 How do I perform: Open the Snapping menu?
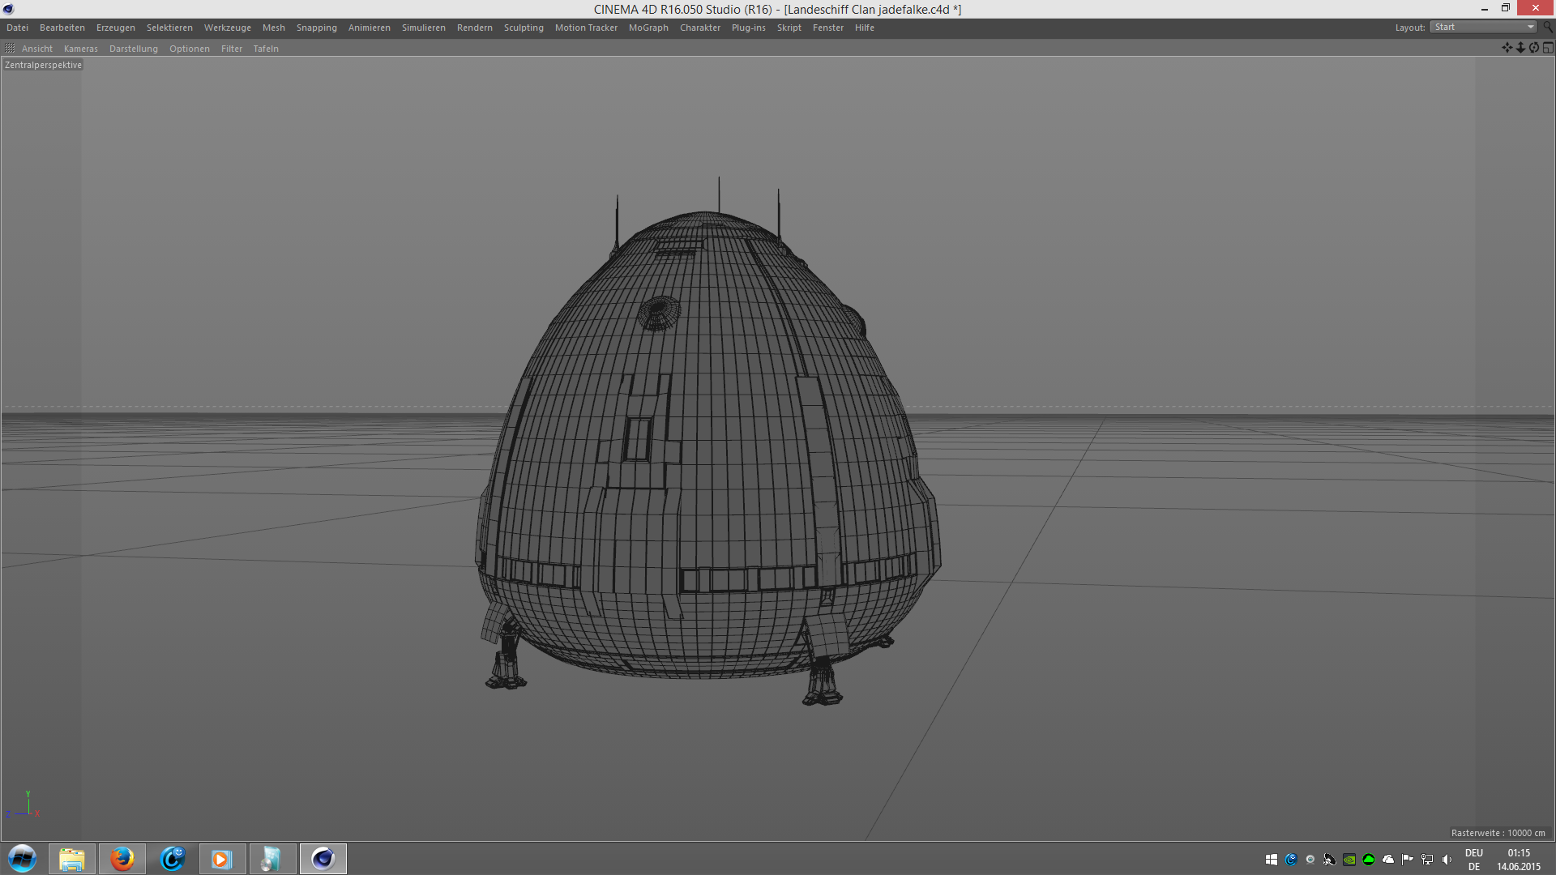coord(317,28)
